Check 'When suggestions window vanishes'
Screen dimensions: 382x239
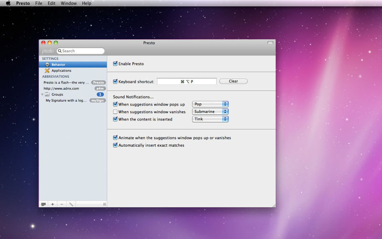[x=115, y=112]
